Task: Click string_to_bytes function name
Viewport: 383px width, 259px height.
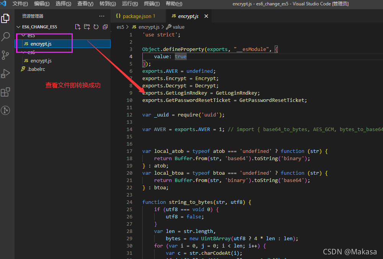Action: click(191, 202)
